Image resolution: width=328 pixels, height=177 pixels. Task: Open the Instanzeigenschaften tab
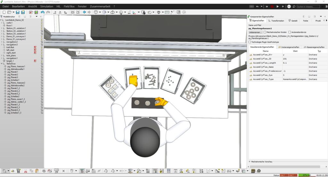[x=289, y=47]
